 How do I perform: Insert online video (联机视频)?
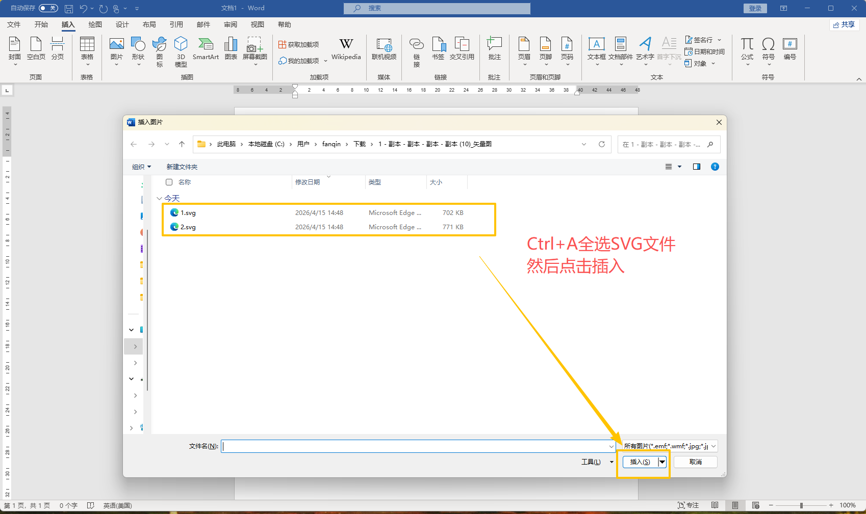pyautogui.click(x=384, y=49)
